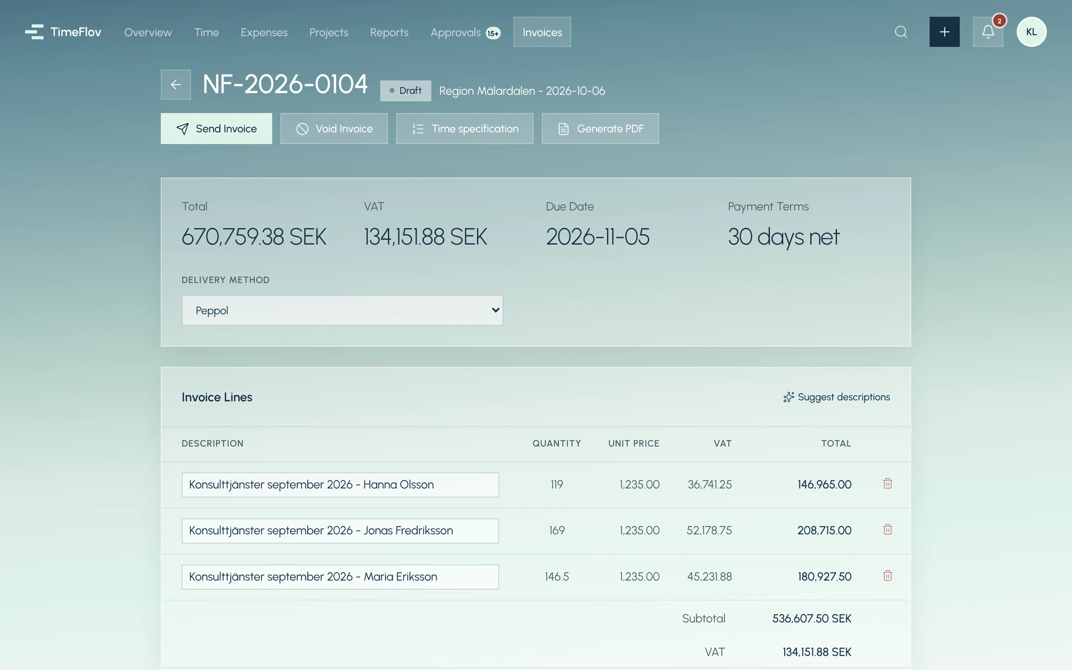This screenshot has height=670, width=1072.
Task: Select the Invoices tab
Action: point(542,32)
